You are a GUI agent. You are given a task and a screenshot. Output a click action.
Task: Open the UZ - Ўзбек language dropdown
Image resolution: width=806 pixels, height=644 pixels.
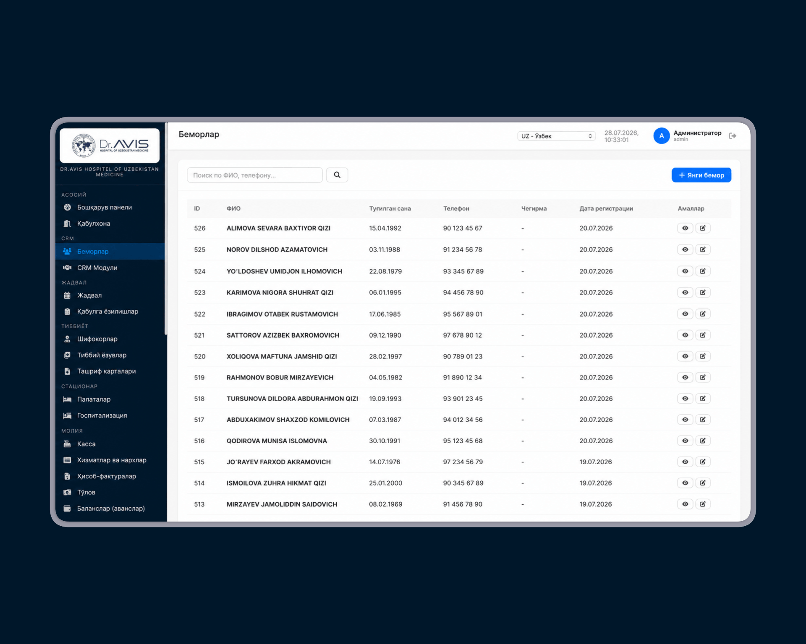click(557, 136)
